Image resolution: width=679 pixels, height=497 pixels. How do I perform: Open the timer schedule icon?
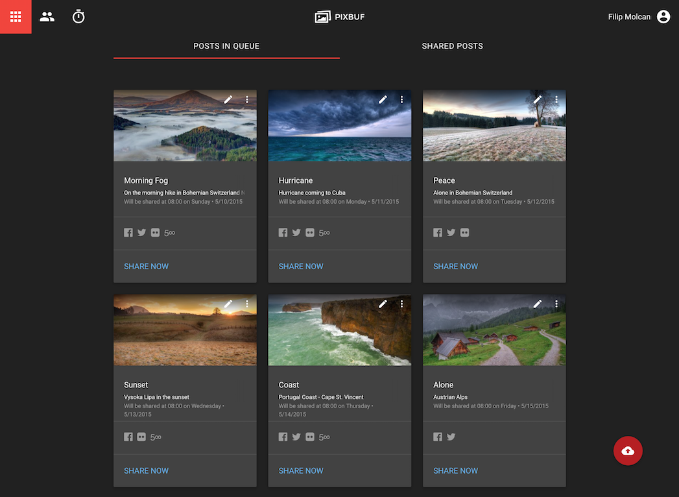pos(78,17)
